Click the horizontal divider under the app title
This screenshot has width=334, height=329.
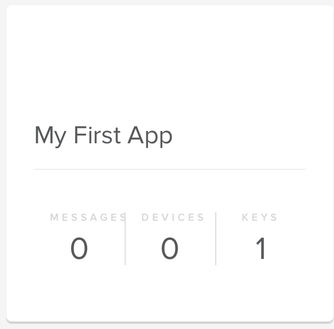[x=170, y=169]
